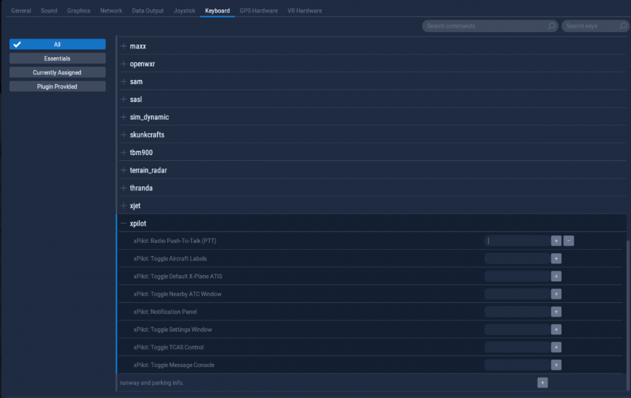Click the Radio Push-To-Talk key field
631x398 pixels.
pyautogui.click(x=517, y=241)
